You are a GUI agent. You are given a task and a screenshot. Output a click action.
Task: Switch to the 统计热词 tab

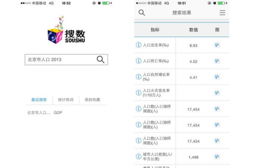point(66,100)
